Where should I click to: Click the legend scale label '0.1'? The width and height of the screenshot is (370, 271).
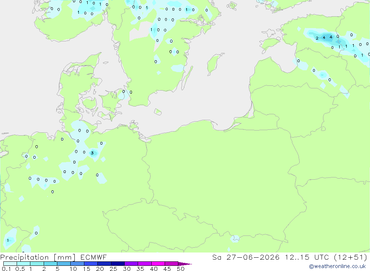pyautogui.click(x=6, y=269)
